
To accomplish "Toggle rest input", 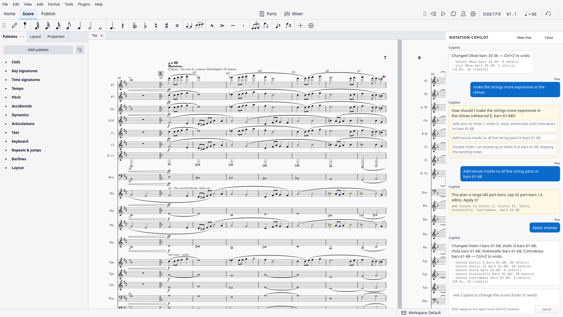I will click(123, 26).
